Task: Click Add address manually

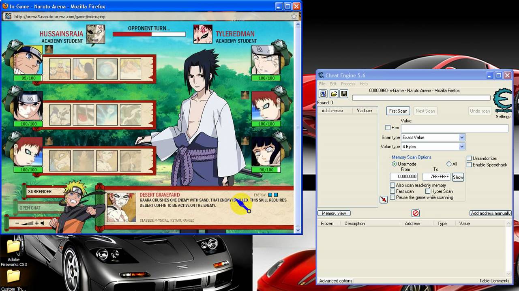Action: 491,213
